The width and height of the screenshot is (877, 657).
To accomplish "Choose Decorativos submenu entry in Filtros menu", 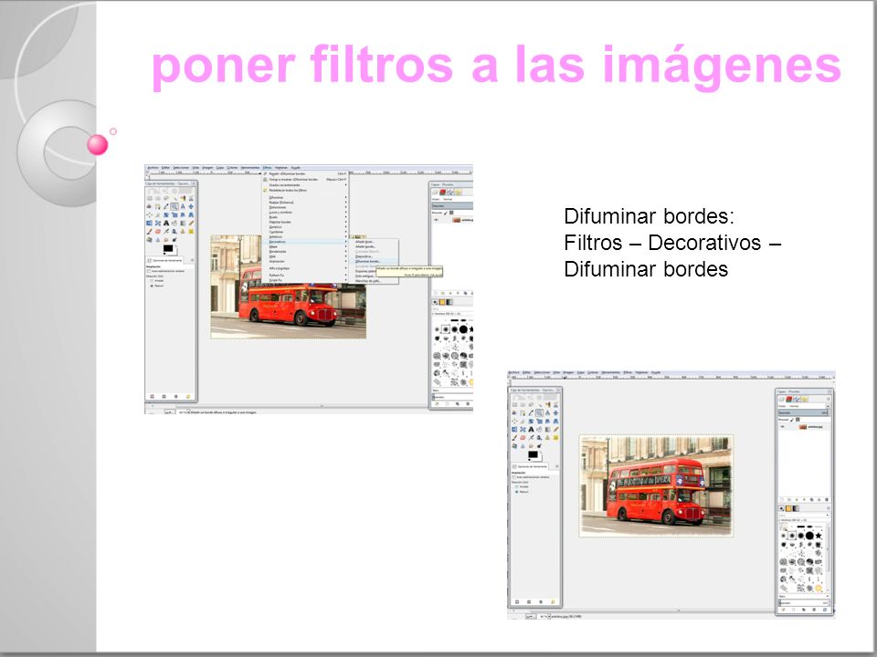I will [305, 242].
